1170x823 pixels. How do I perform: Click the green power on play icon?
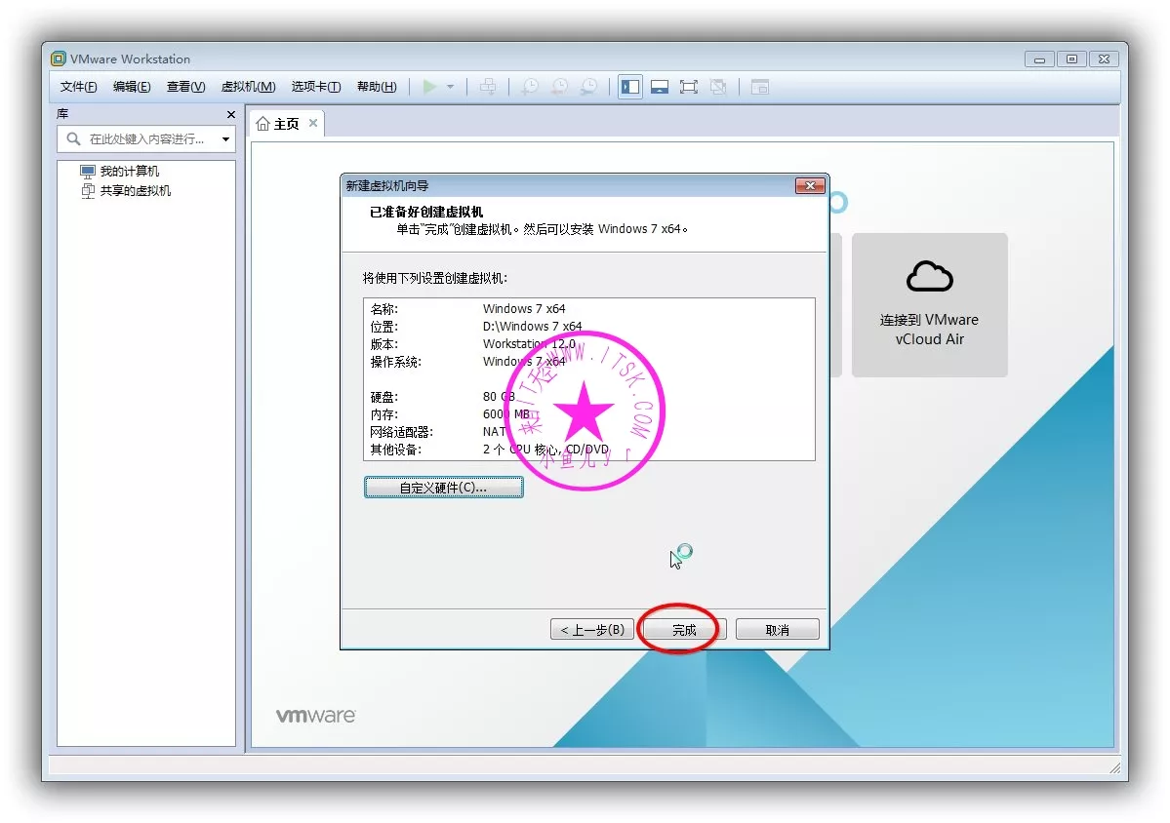[429, 87]
